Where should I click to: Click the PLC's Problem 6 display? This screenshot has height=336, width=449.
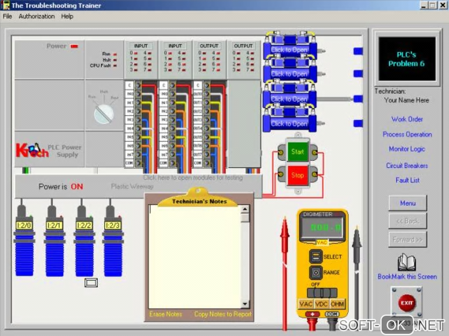[407, 58]
